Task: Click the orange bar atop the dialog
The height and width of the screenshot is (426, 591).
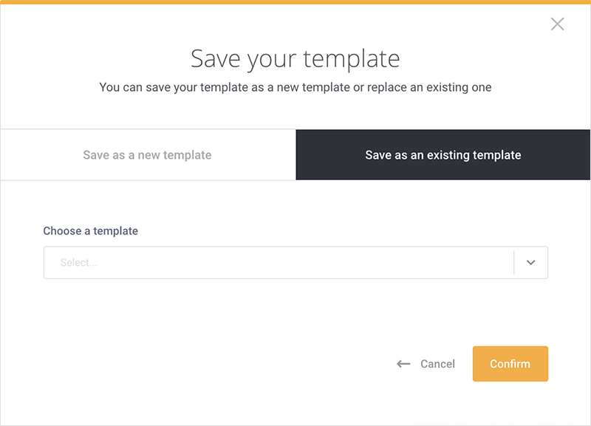Action: point(295,2)
